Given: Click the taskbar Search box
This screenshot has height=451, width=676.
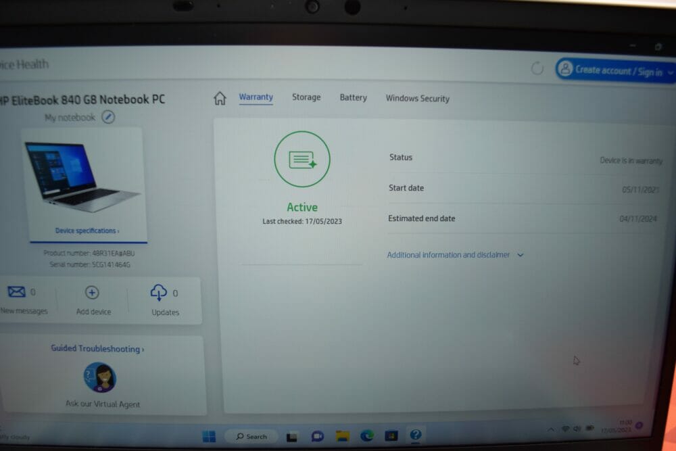Looking at the screenshot, I should (251, 436).
